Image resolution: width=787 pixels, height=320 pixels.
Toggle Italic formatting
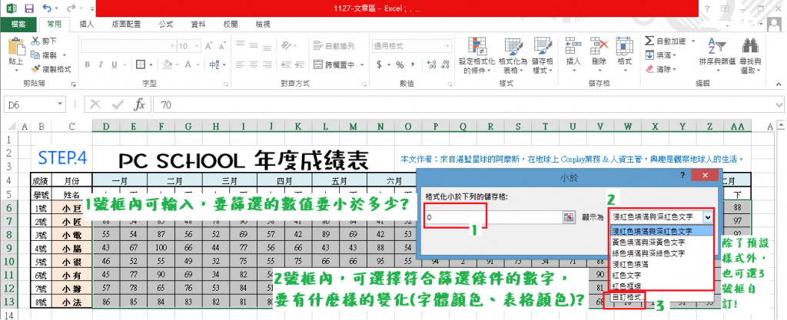101,64
